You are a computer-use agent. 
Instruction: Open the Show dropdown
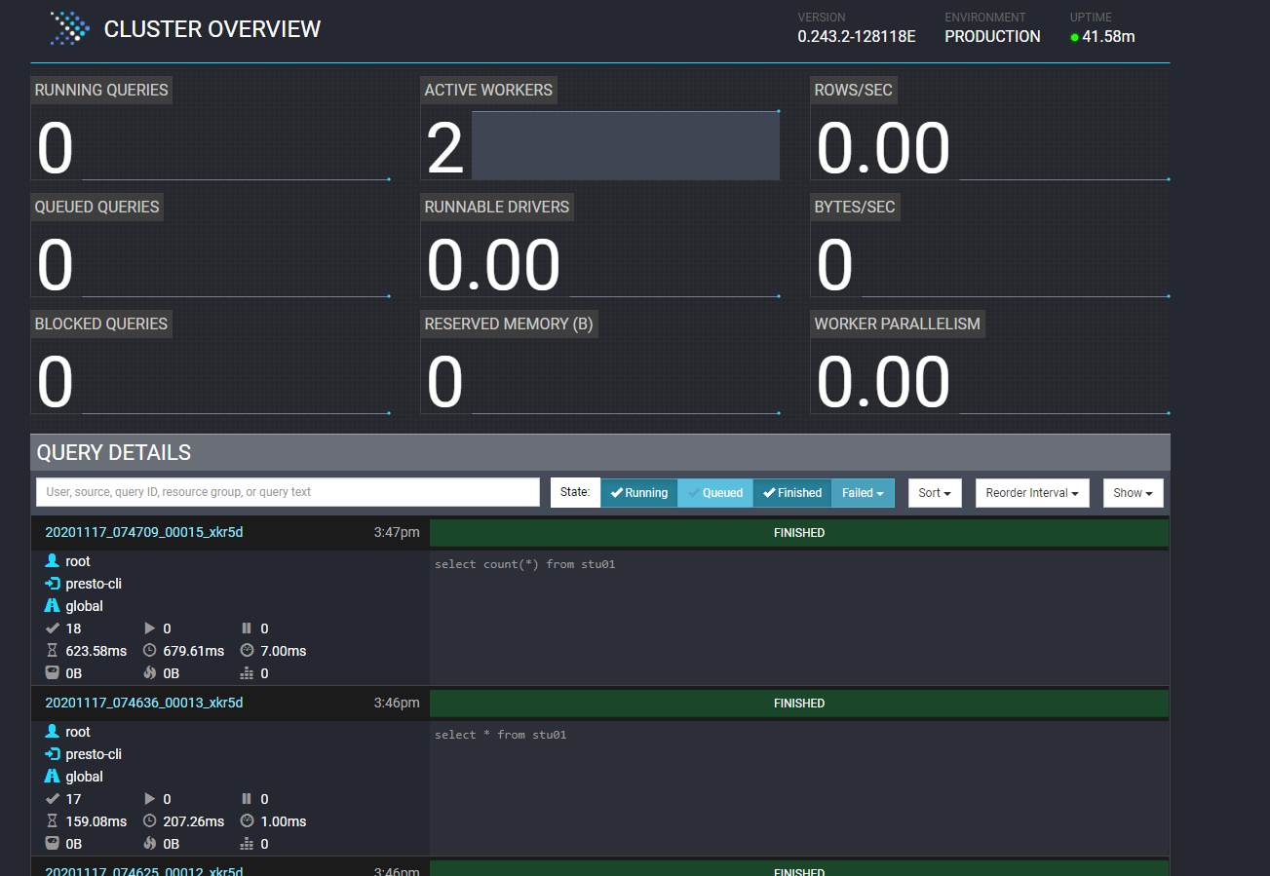[1134, 493]
